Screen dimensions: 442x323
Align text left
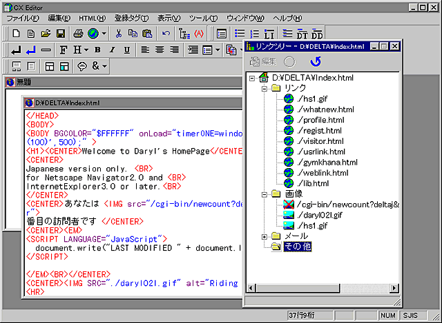pos(145,50)
